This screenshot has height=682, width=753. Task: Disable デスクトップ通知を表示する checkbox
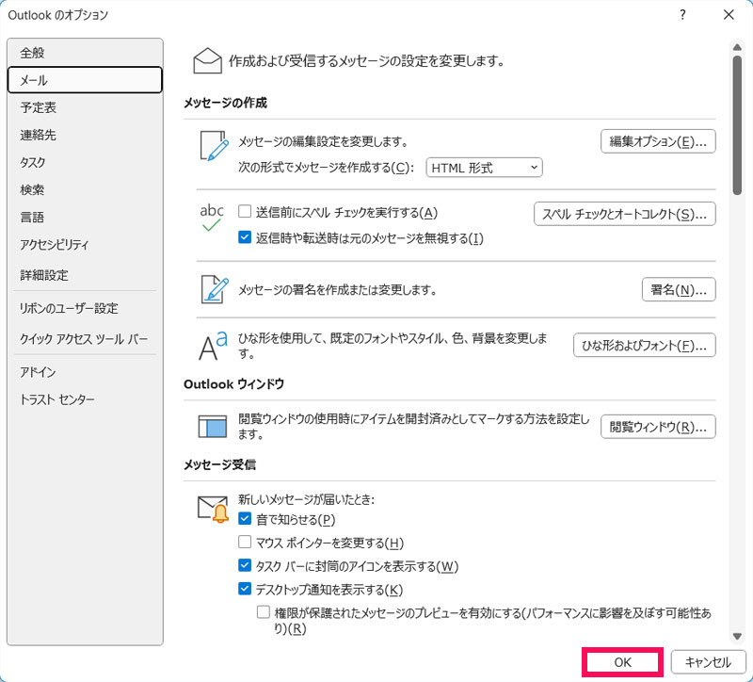[245, 589]
